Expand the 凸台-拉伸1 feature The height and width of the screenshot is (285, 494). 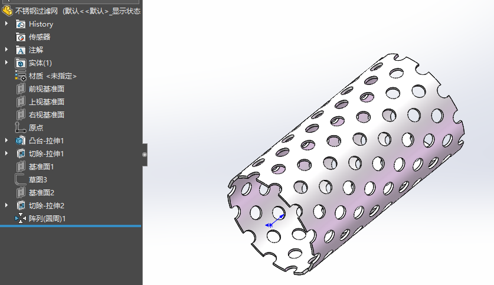(6, 140)
